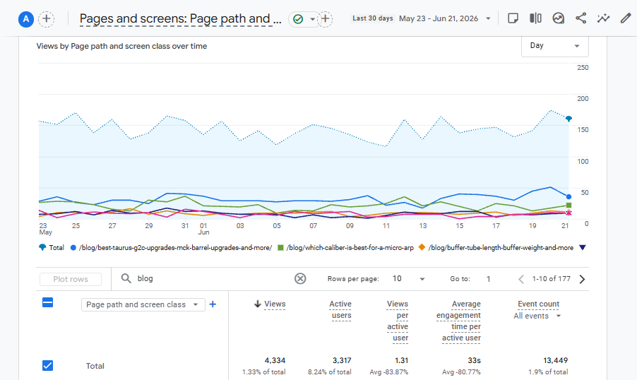Click the Plot rows button
The height and width of the screenshot is (380, 637).
(71, 279)
